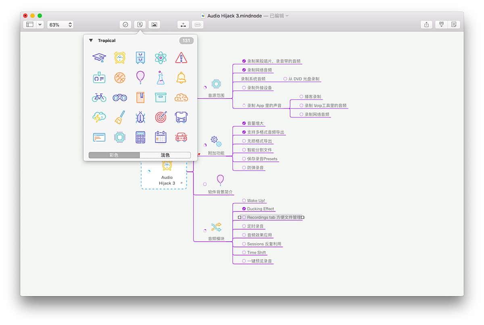
Task: Open the document title dropdown chevron
Action: (x=287, y=16)
